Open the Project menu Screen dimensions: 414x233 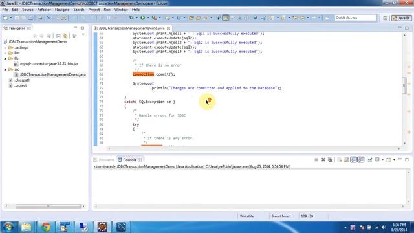pyautogui.click(x=94, y=10)
